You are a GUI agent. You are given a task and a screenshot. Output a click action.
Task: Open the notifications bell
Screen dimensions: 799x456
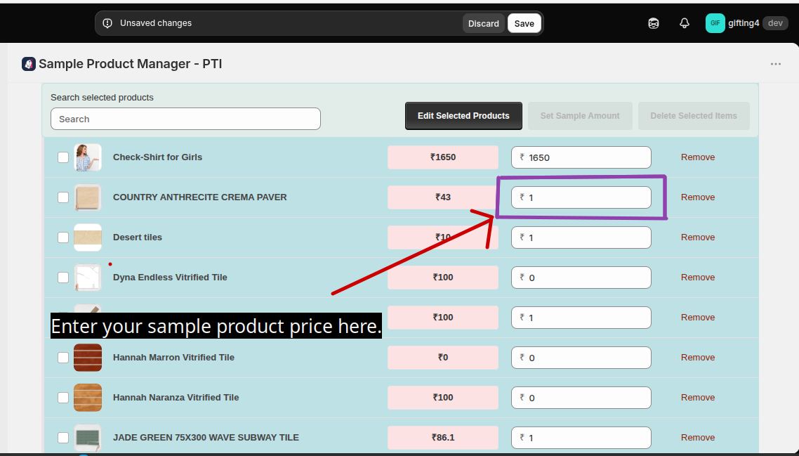click(x=685, y=23)
